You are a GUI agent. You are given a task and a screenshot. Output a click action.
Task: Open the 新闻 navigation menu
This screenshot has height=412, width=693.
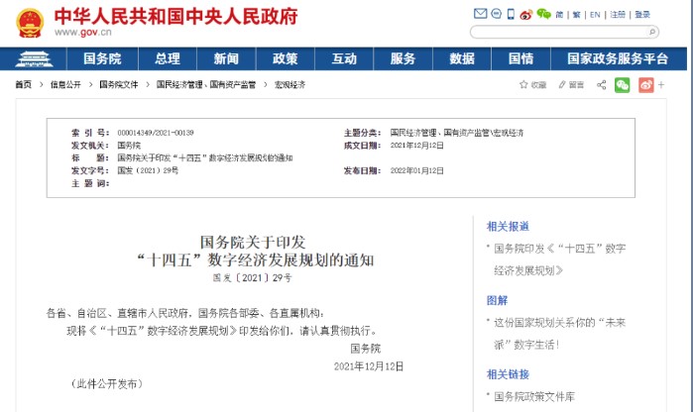pos(226,58)
